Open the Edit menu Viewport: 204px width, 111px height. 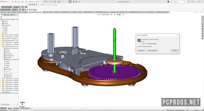tap(15, 2)
